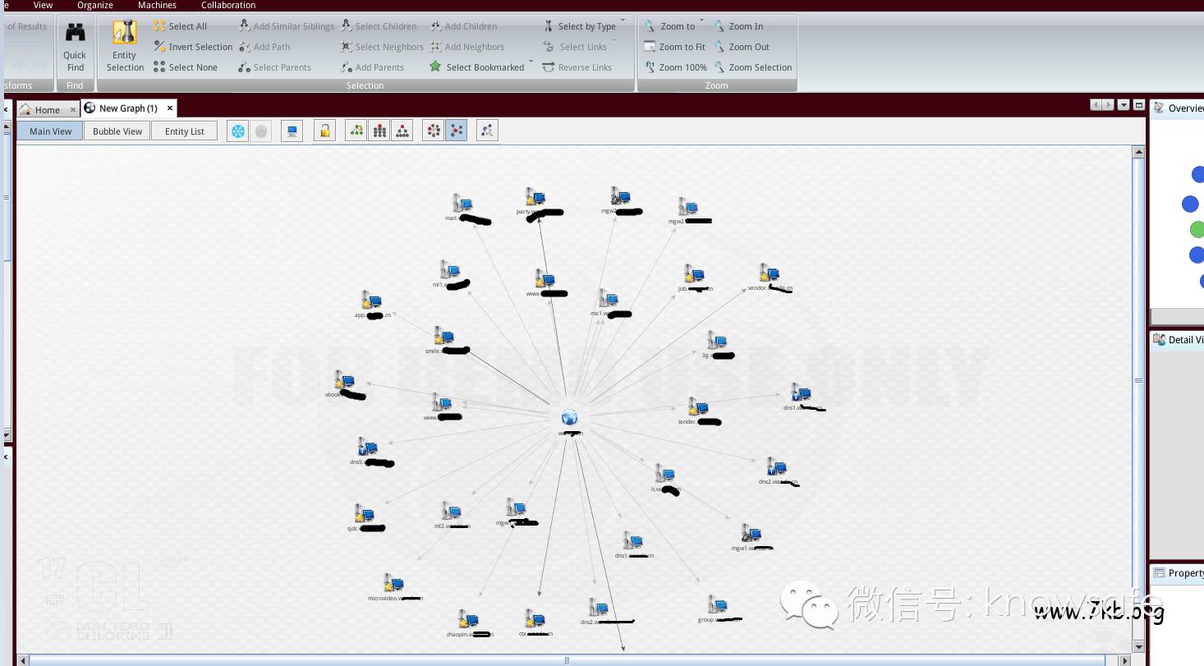1204x666 pixels.
Task: Select the mx1. mail server node
Action: tap(608, 299)
